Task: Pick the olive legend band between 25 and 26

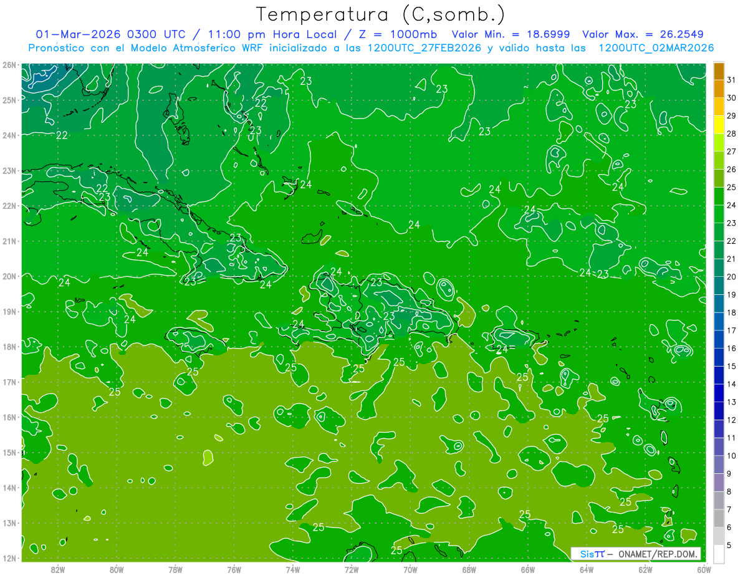Action: coord(719,178)
